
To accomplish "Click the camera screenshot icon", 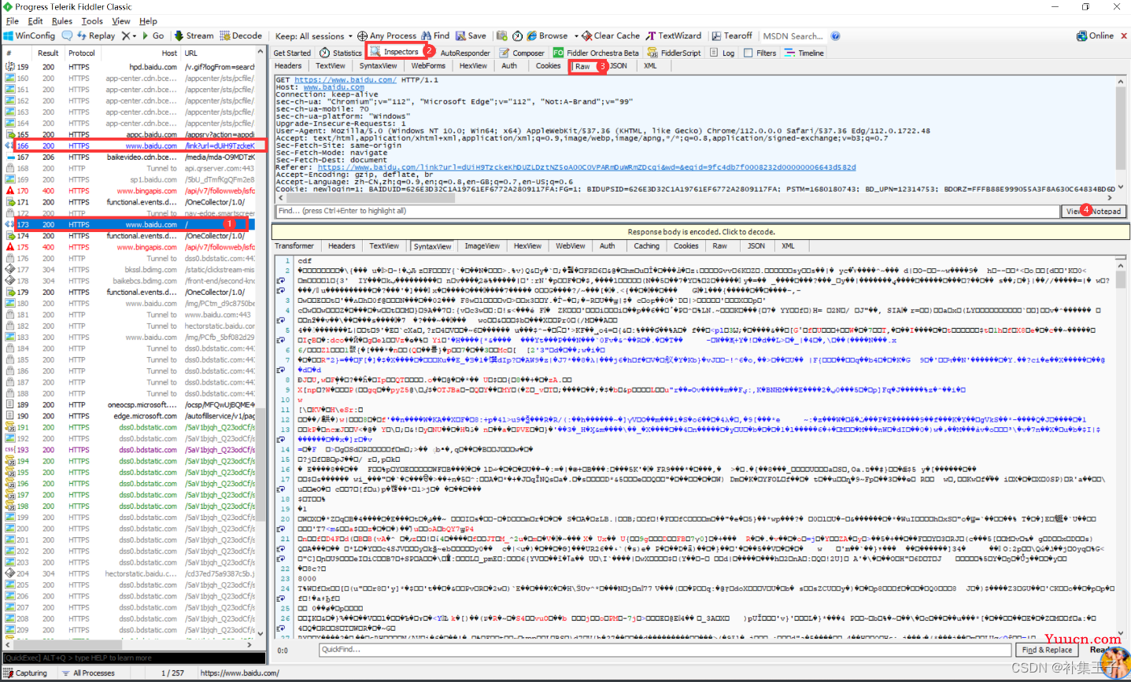I will click(x=501, y=36).
